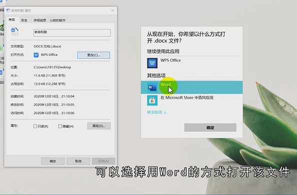
Task: Click the accessed time ending 21:10:06
Action: tap(54, 113)
